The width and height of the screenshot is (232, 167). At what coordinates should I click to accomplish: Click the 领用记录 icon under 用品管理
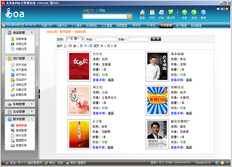coord(13,44)
